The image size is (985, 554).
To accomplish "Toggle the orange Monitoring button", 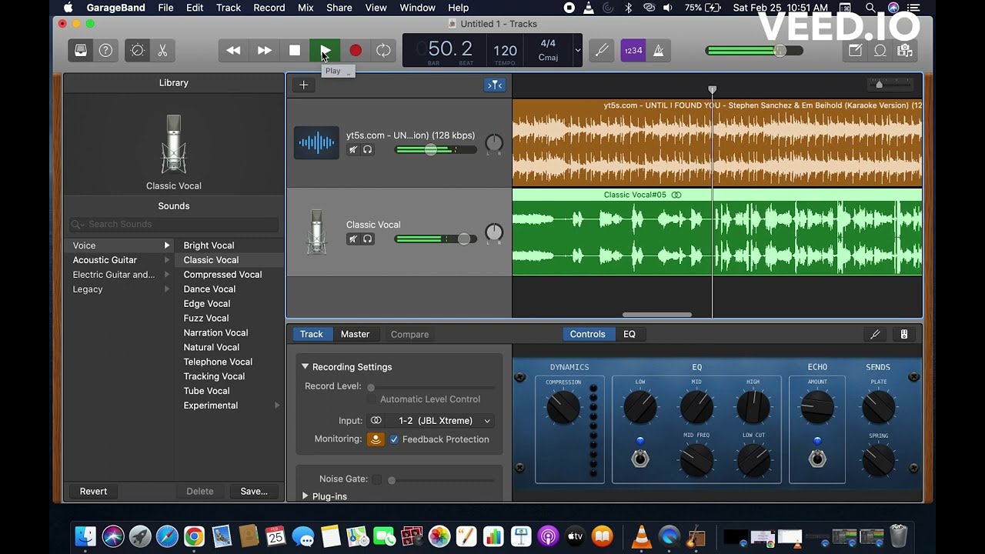I will point(376,439).
